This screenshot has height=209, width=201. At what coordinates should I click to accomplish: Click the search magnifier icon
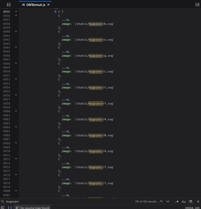[x=3, y=201]
